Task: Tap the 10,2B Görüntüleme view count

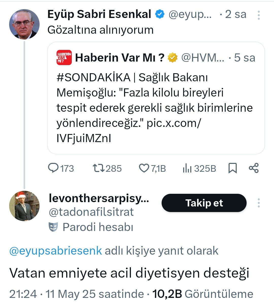Action: point(202,294)
